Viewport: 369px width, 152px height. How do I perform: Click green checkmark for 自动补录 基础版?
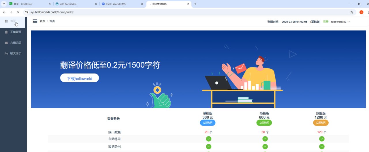pos(208,139)
